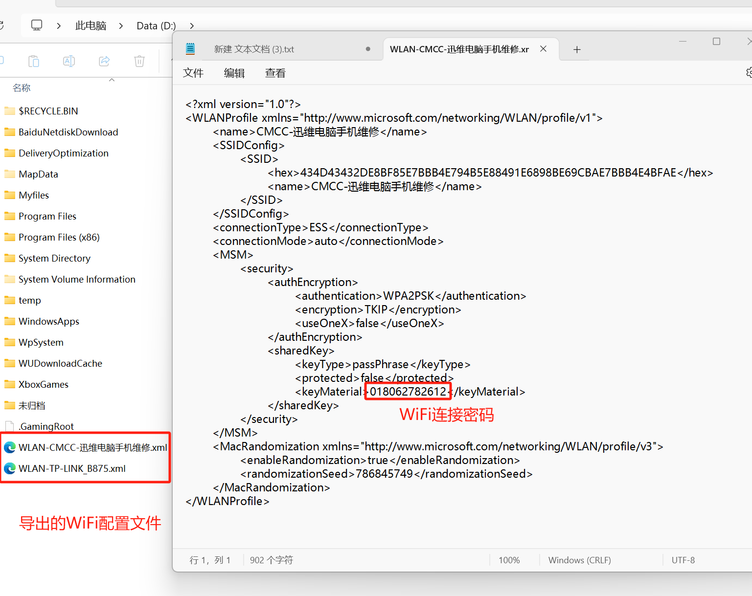The image size is (752, 596).
Task: Maximize the Notepad window
Action: tap(716, 42)
